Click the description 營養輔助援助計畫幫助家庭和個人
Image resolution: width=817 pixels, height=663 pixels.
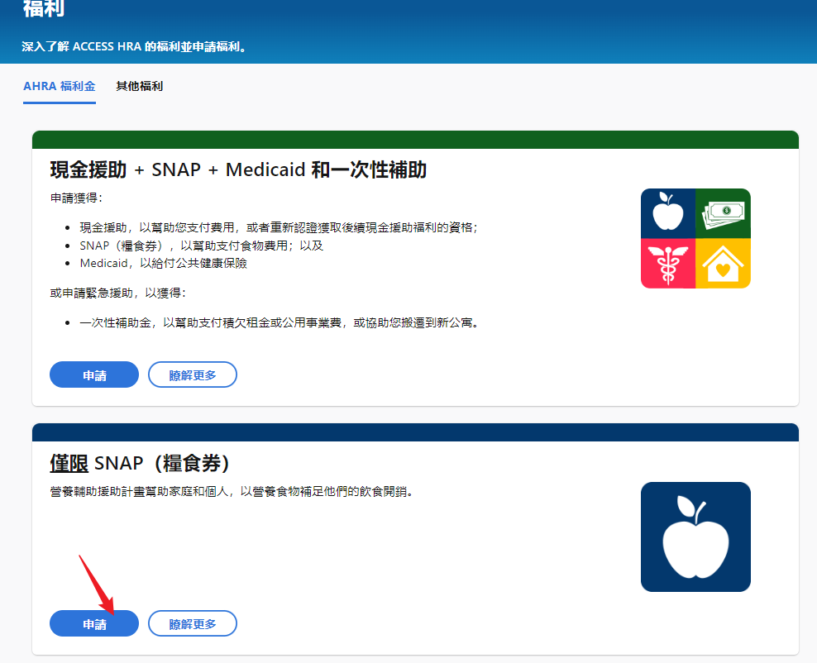pyautogui.click(x=232, y=492)
